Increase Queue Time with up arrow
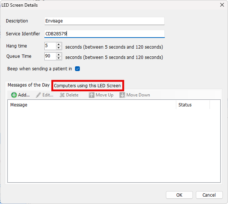 click(x=59, y=55)
